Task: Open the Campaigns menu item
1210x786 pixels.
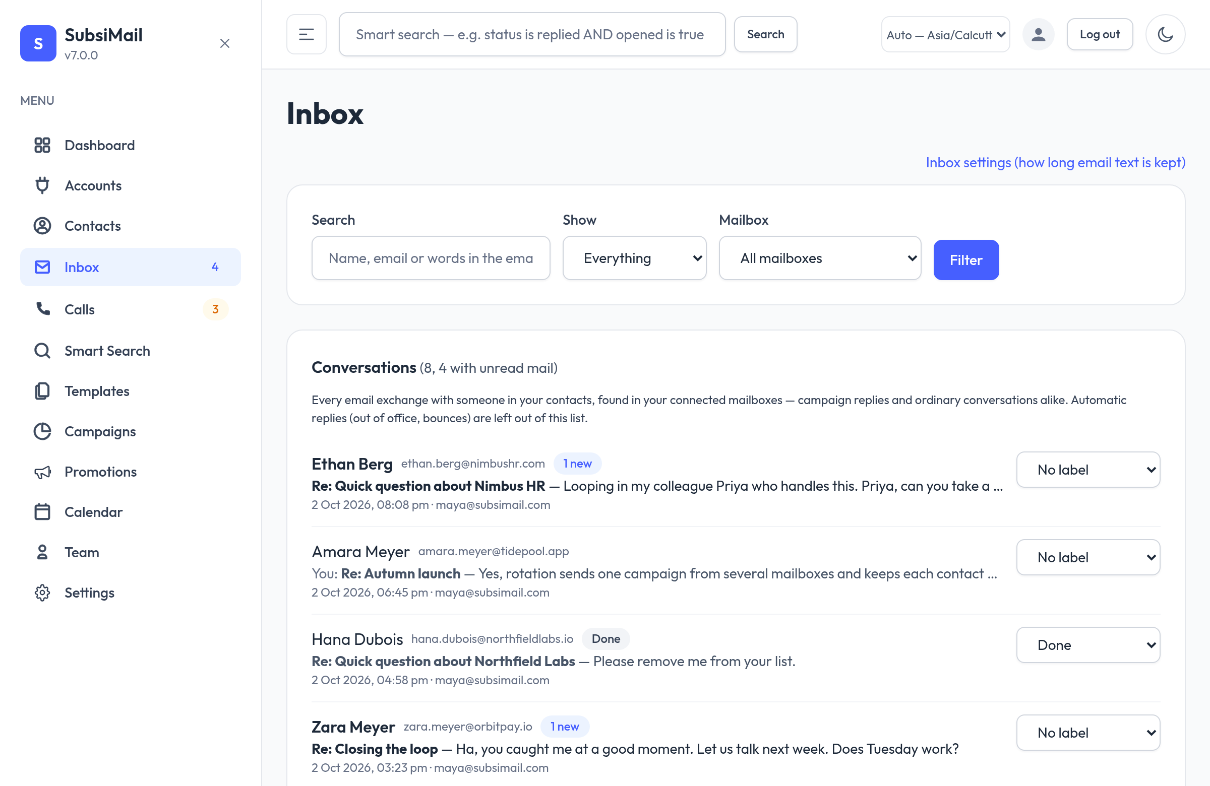Action: [130, 431]
